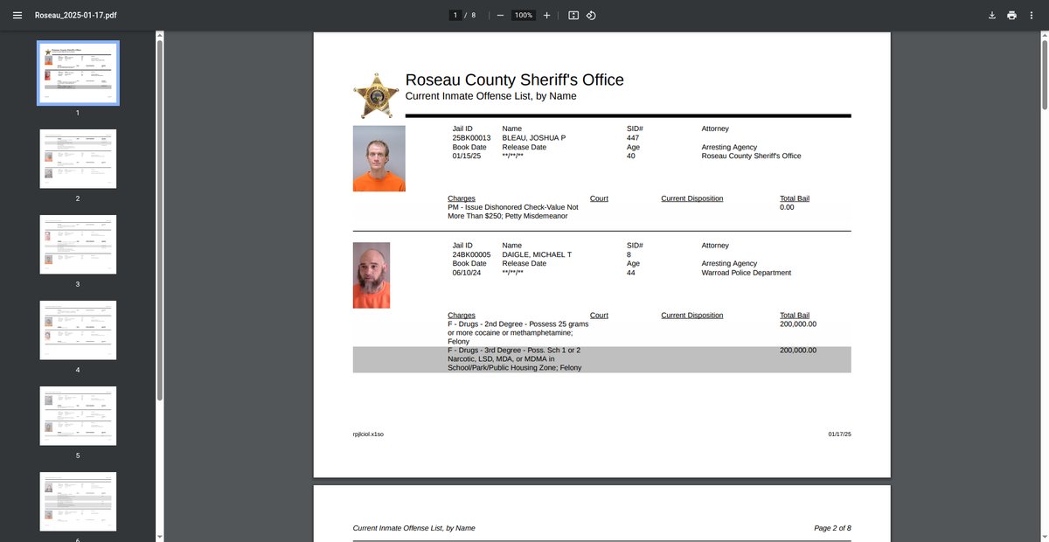
Task: Zoom in with the plus button
Action: (546, 15)
